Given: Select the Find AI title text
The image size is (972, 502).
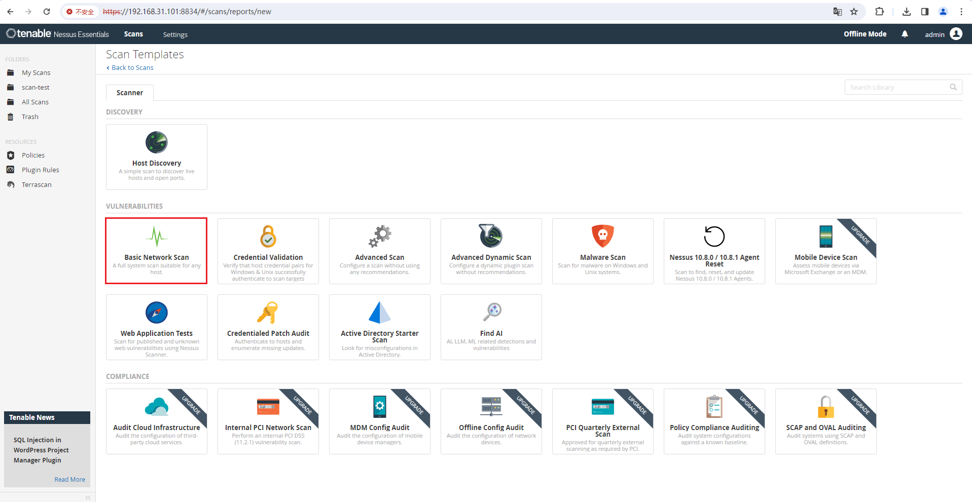Looking at the screenshot, I should click(x=491, y=333).
